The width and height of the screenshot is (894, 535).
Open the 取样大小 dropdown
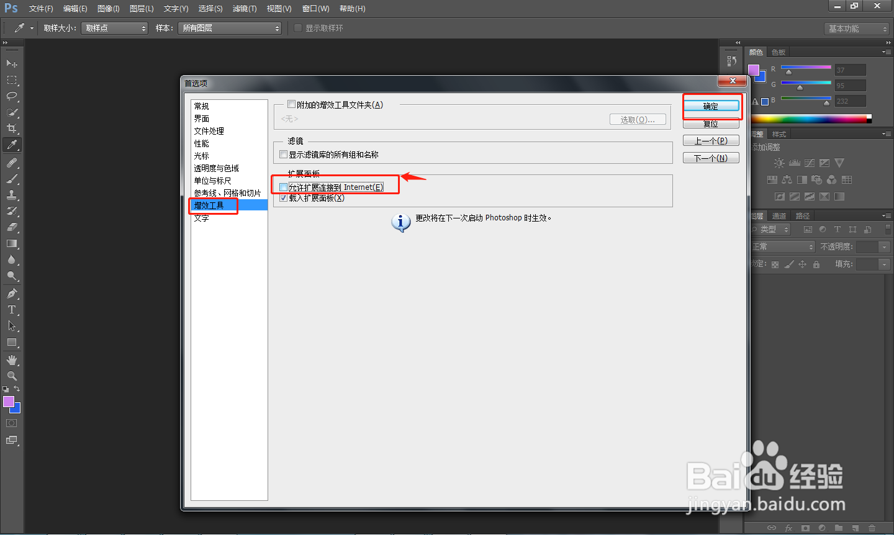tap(115, 28)
